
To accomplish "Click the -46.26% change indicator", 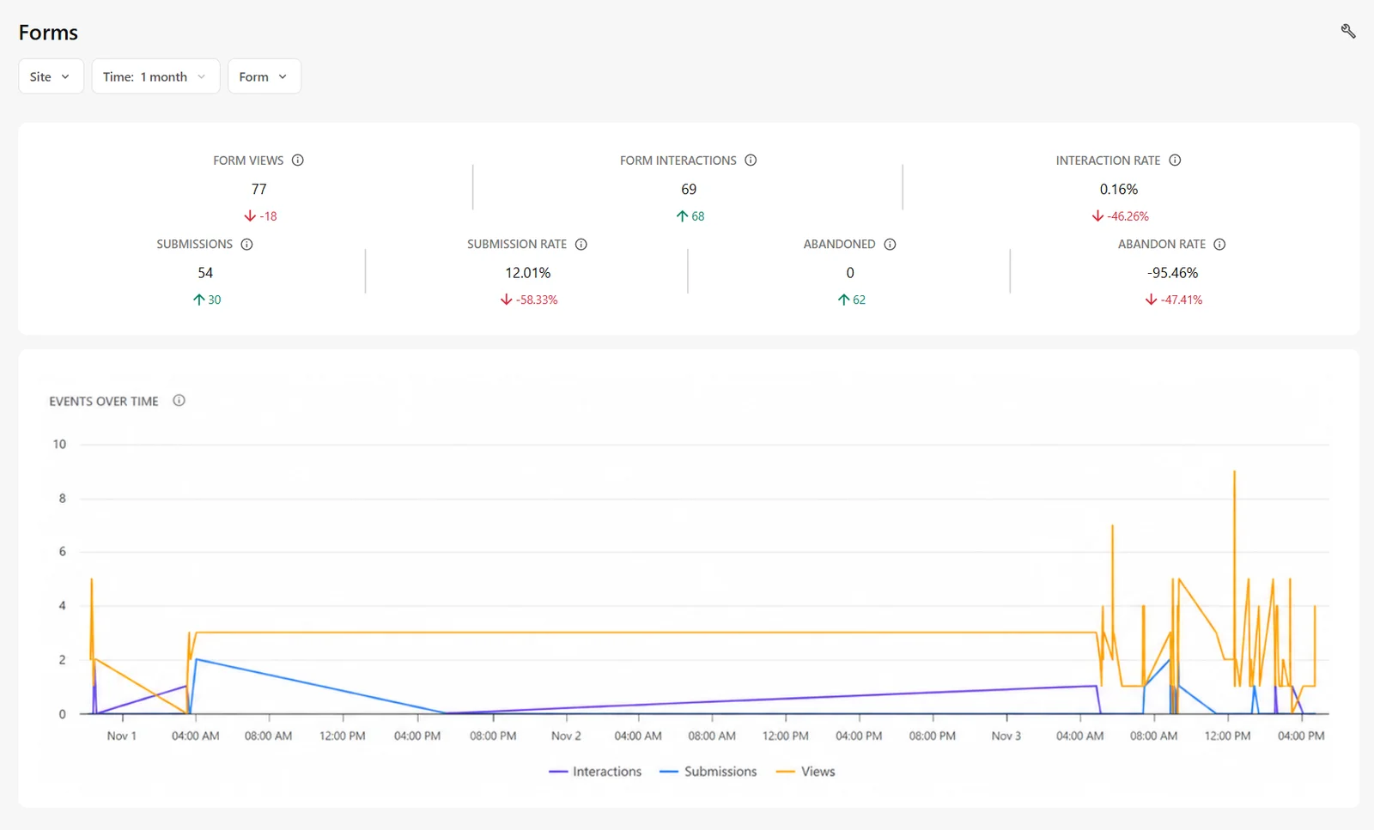I will click(1120, 216).
